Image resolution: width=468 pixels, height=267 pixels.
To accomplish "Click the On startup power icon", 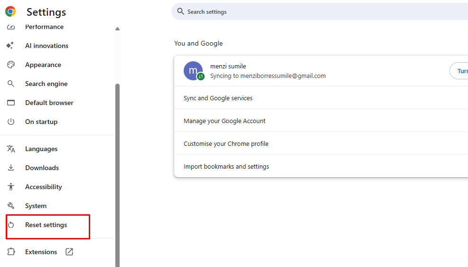I will coord(10,122).
